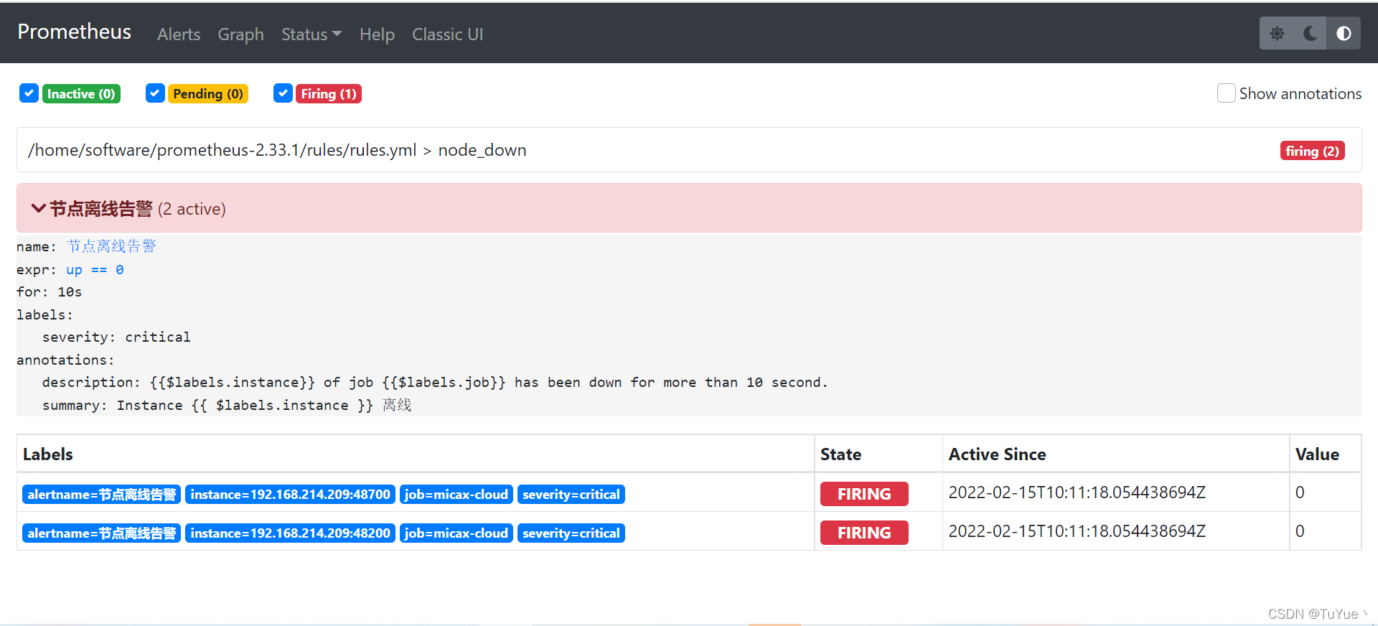The width and height of the screenshot is (1378, 626).
Task: Click severity=critical badge in 48700 row
Action: (571, 494)
